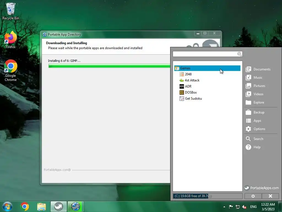Click the muted volume tray icon
The width and height of the screenshot is (282, 212).
[244, 207]
